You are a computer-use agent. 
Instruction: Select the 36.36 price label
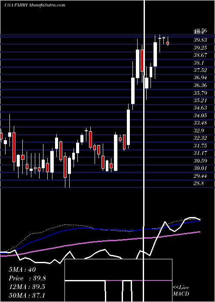[x=200, y=85]
